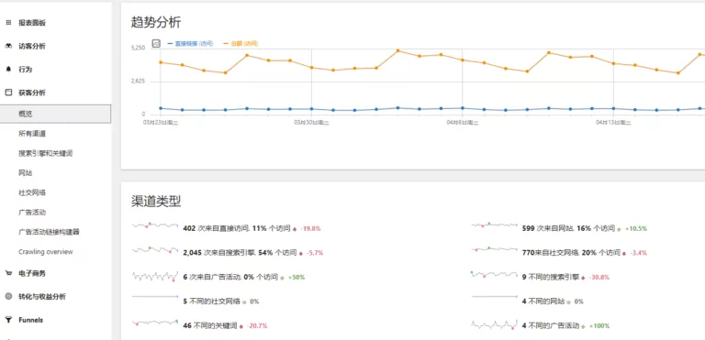This screenshot has height=340, width=705.
Task: Click the 2,045 次来自搜索引擎 metric text
Action: (240, 253)
